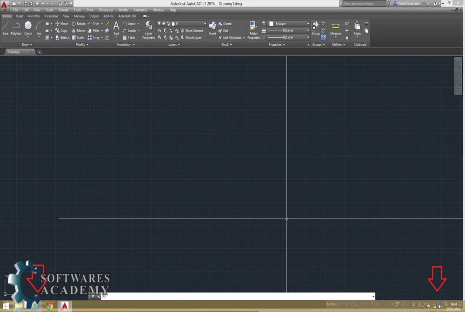Select the Polyline tool
This screenshot has width=465, height=312.
pos(16,28)
